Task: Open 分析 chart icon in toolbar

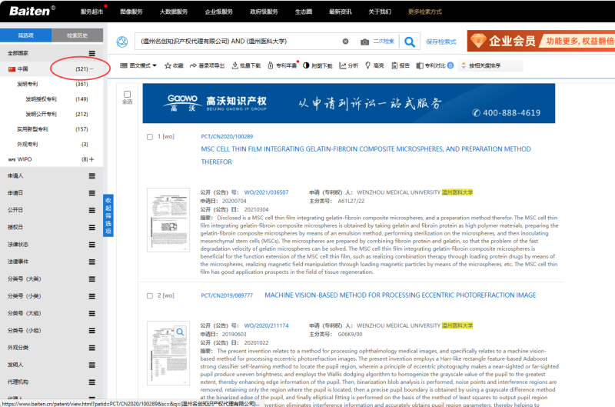Action: (342, 65)
